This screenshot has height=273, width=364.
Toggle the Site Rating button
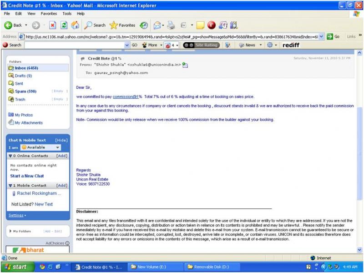[x=201, y=45]
